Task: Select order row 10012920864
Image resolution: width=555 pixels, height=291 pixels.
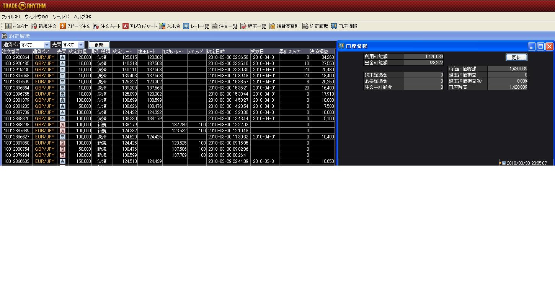Action: click(x=16, y=57)
